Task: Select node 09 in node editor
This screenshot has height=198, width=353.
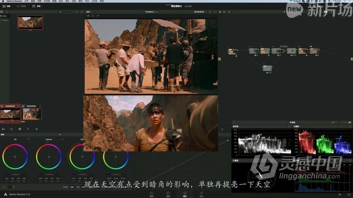Action: [314, 51]
